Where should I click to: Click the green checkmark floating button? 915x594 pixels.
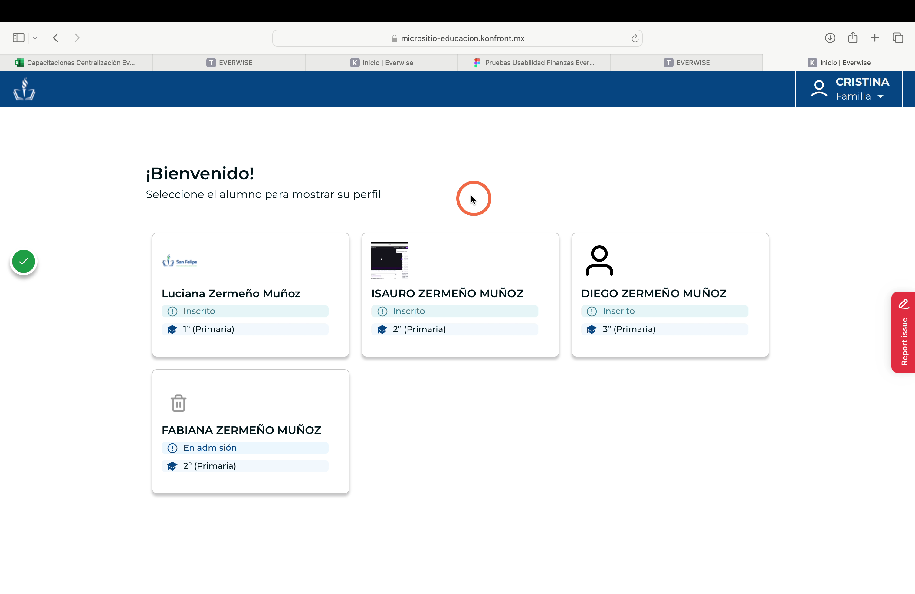[24, 261]
